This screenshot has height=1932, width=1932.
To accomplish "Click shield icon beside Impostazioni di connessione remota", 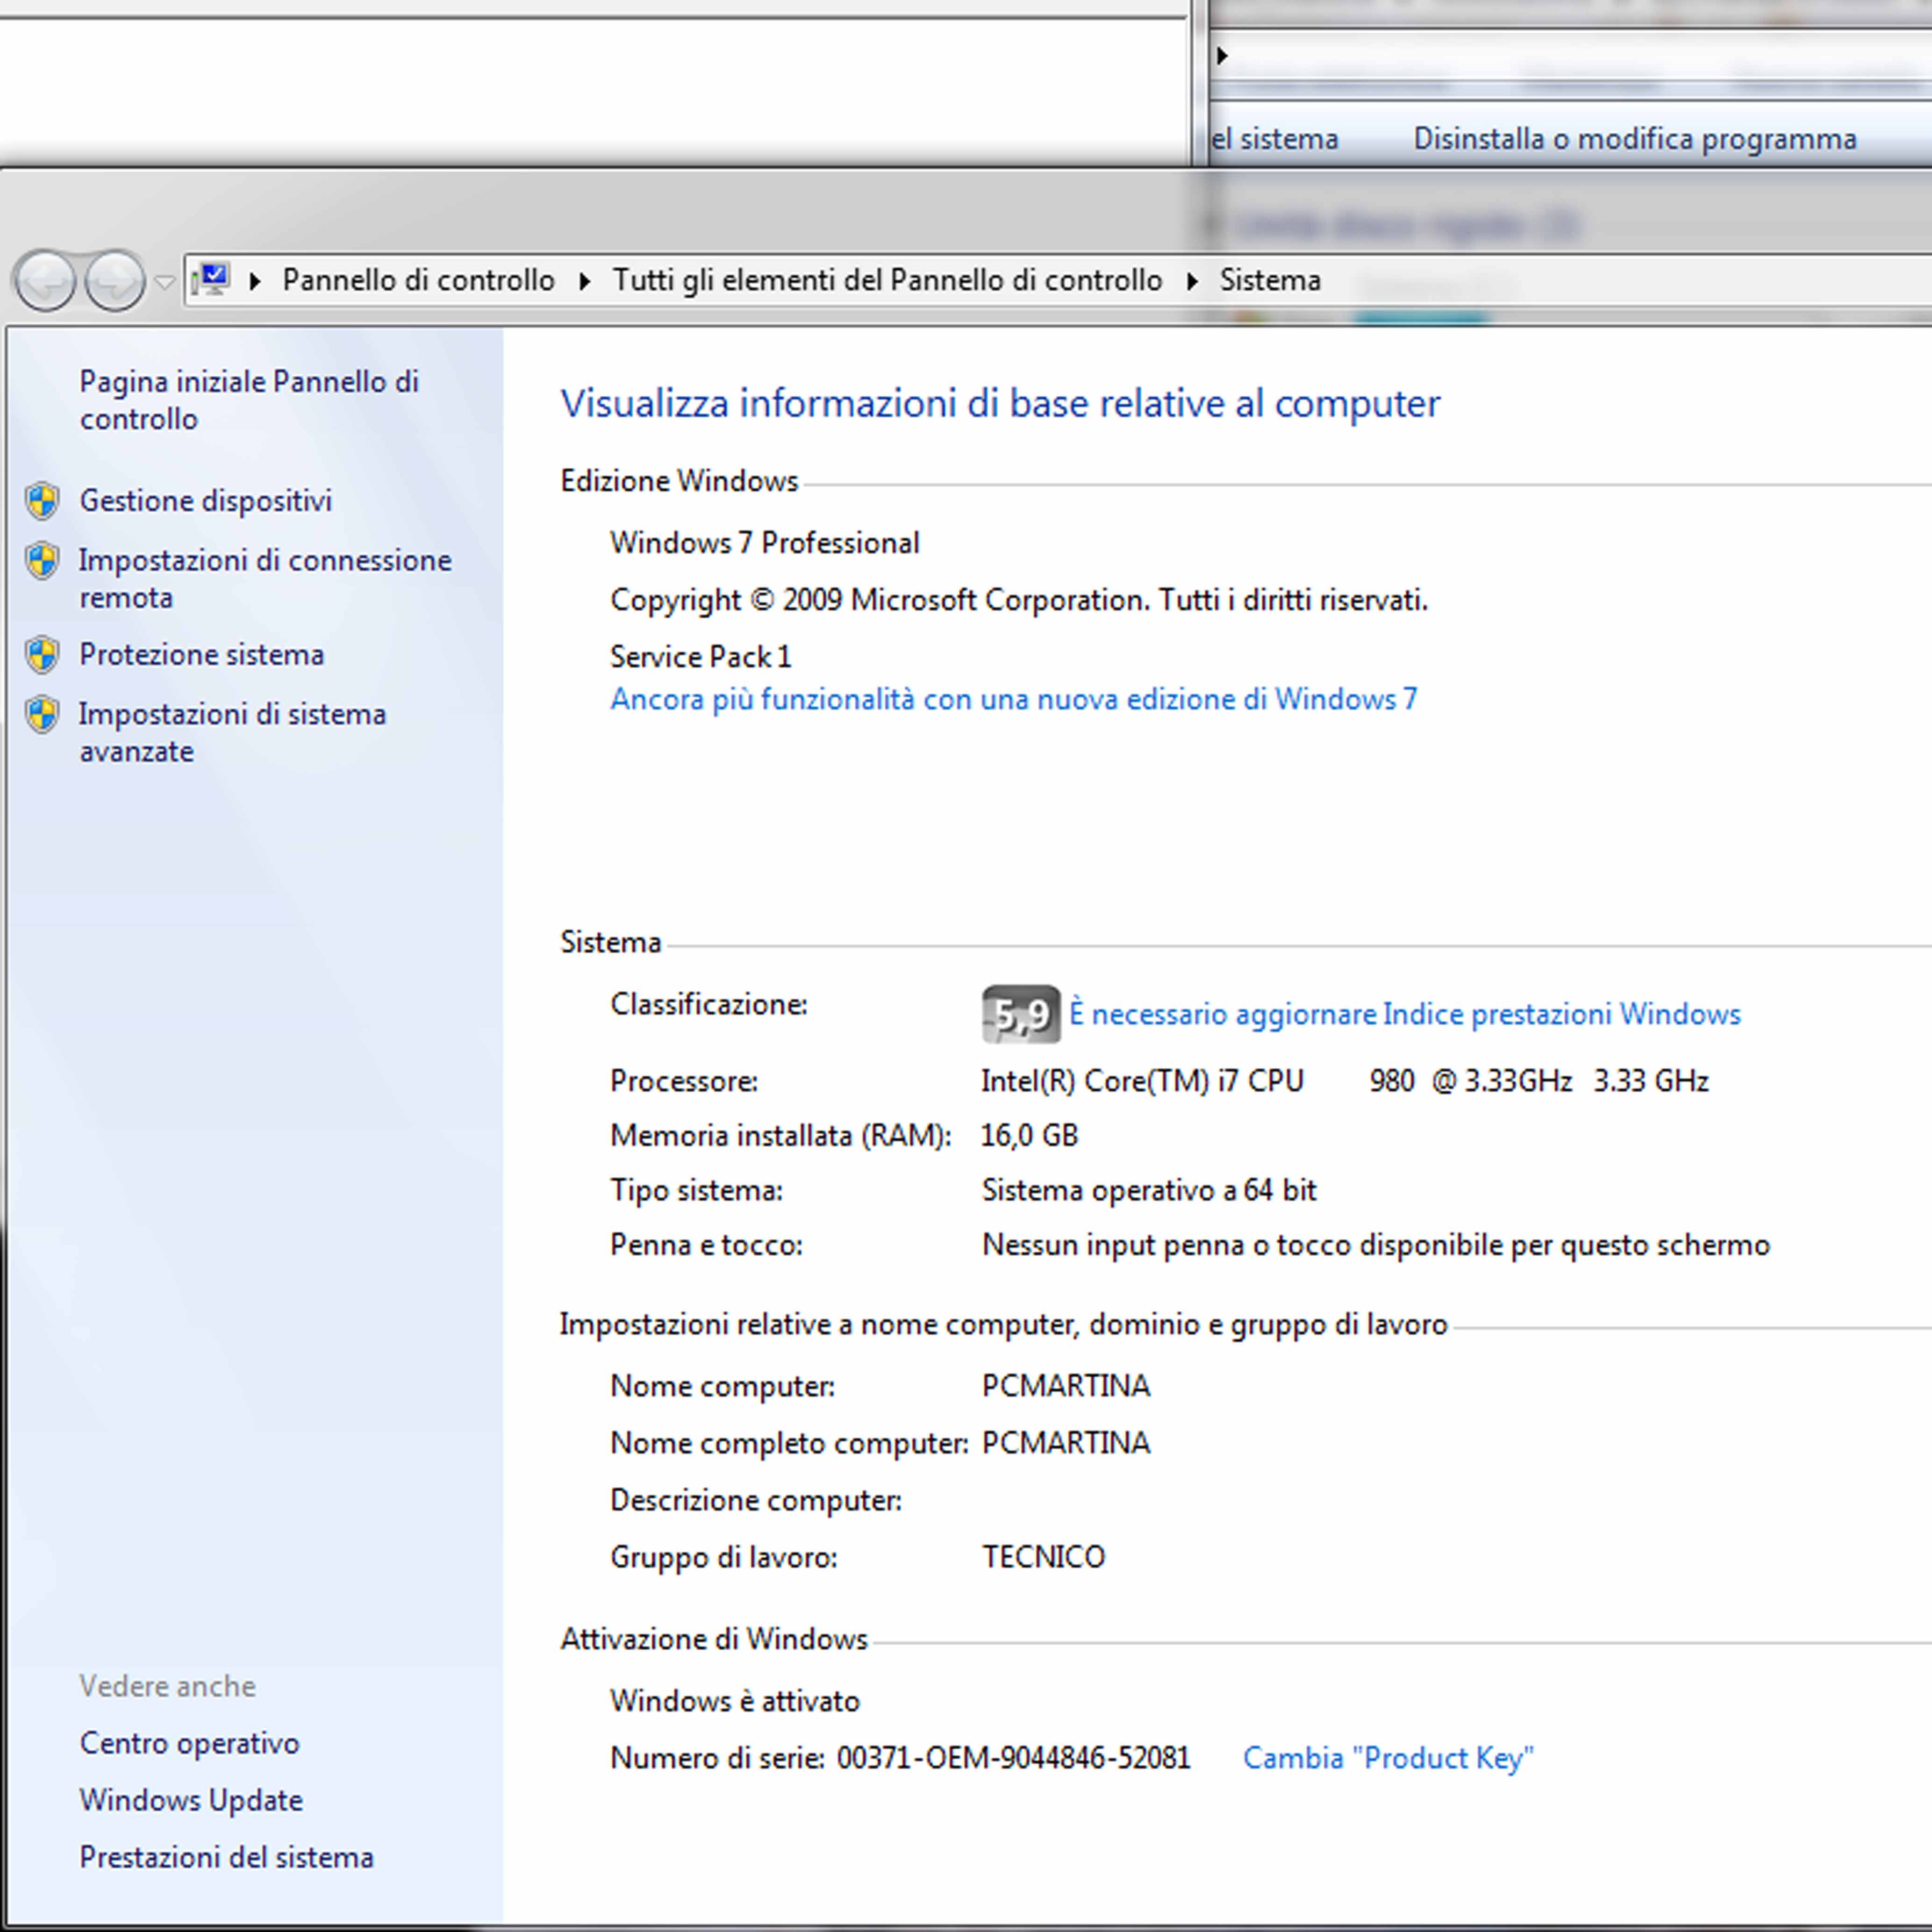I will point(42,561).
